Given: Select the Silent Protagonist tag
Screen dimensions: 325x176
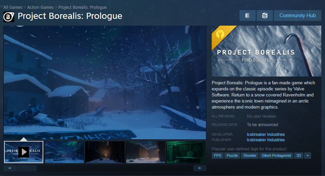Looking at the screenshot, I should pos(276,155).
